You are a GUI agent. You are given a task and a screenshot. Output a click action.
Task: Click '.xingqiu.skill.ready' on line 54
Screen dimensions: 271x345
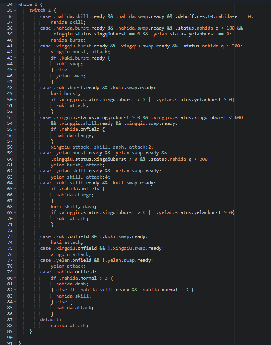[x=86, y=123]
